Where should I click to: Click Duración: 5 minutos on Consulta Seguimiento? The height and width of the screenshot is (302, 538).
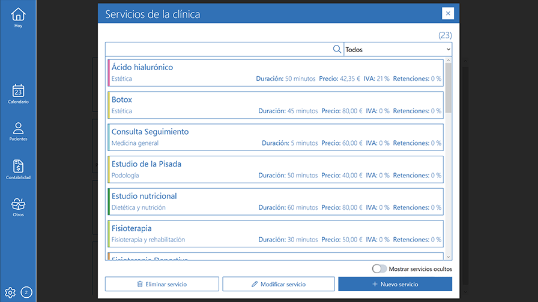[x=289, y=143]
